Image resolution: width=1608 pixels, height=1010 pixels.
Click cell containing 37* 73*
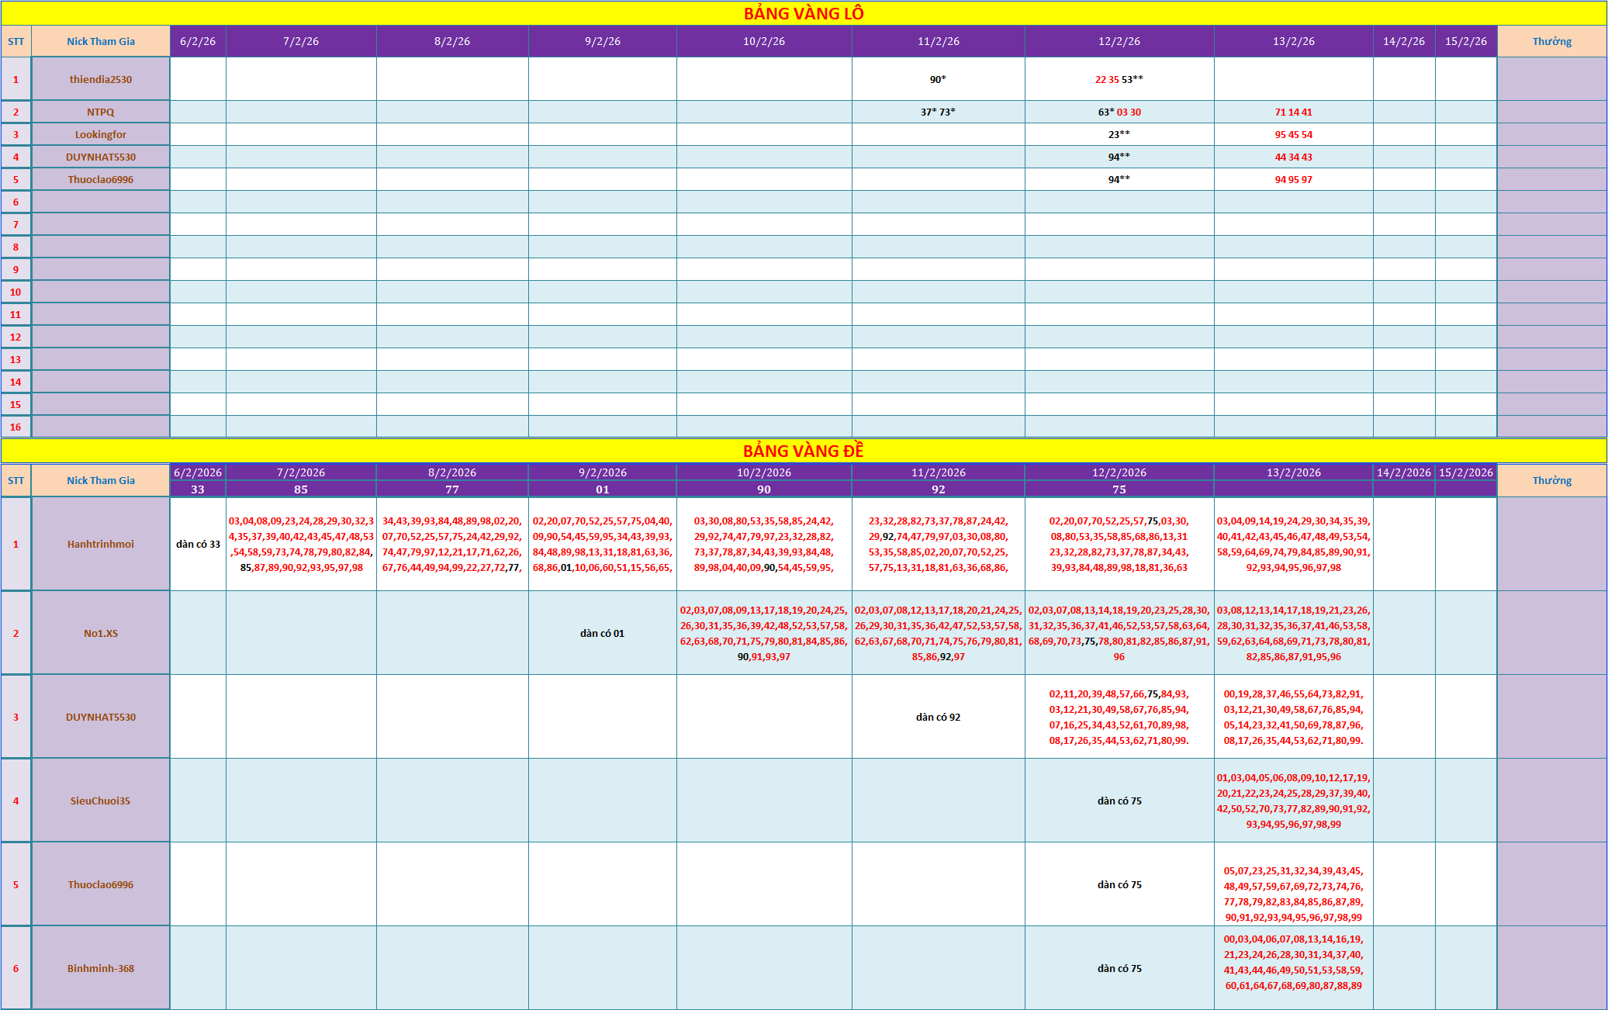point(939,112)
